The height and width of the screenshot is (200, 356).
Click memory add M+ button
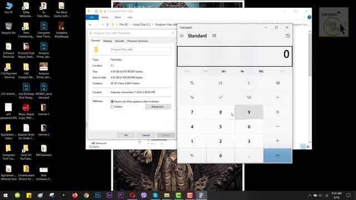coord(224,72)
